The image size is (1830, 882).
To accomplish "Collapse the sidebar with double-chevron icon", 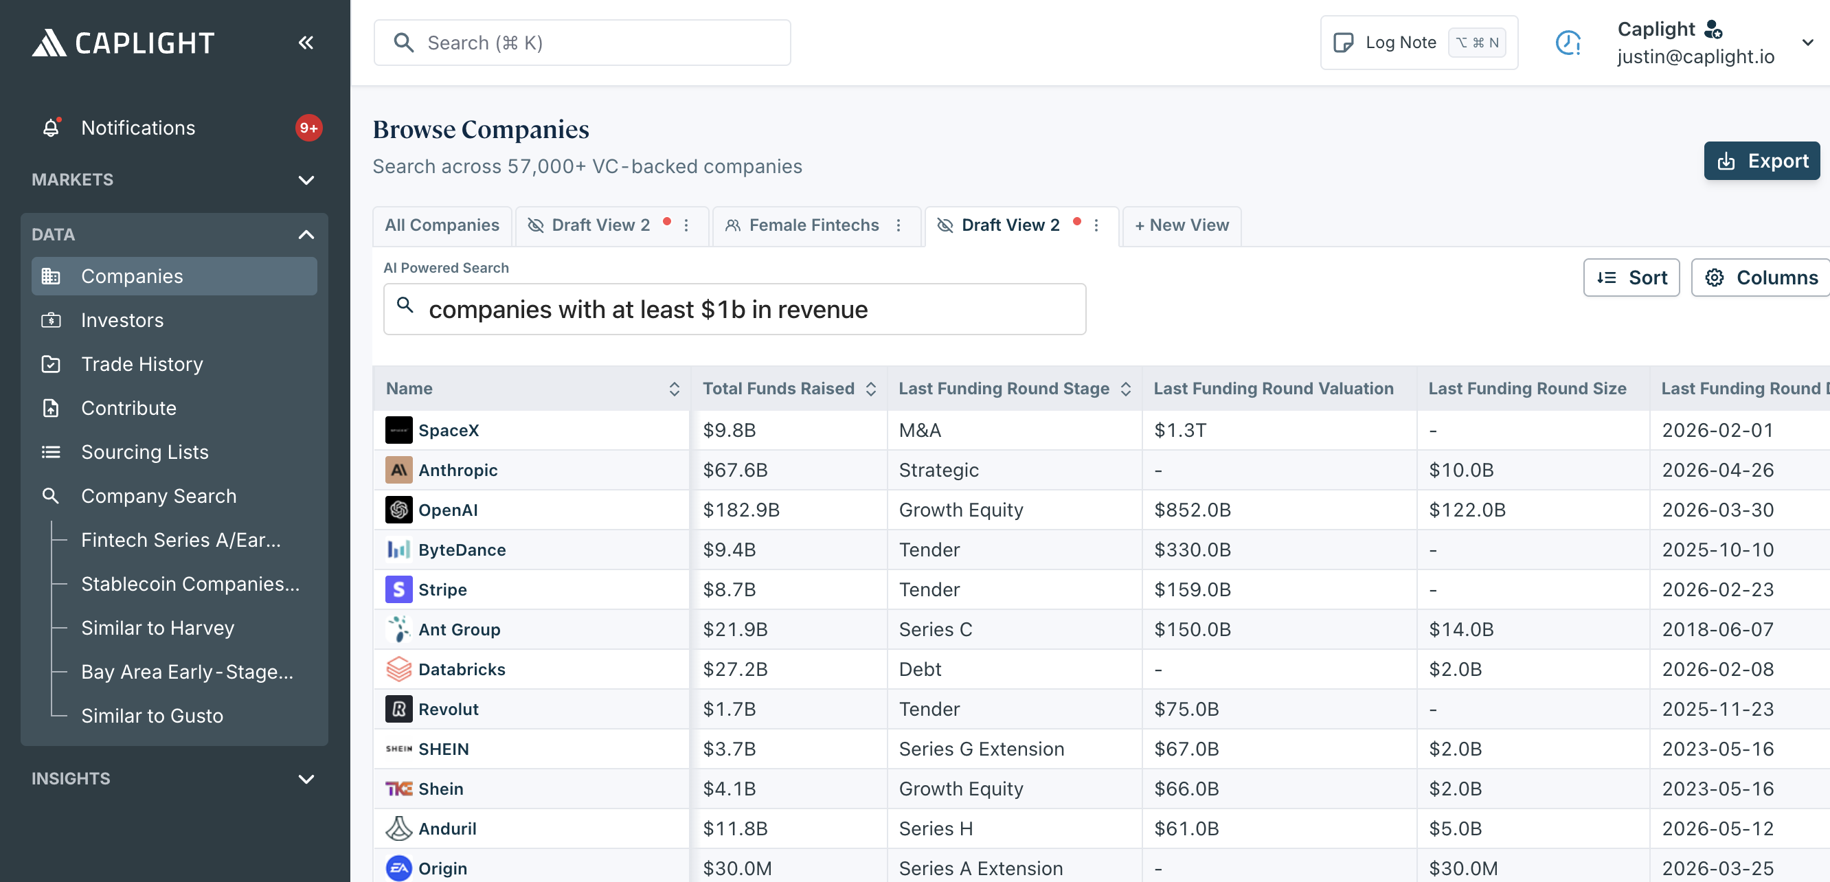I will [x=306, y=43].
